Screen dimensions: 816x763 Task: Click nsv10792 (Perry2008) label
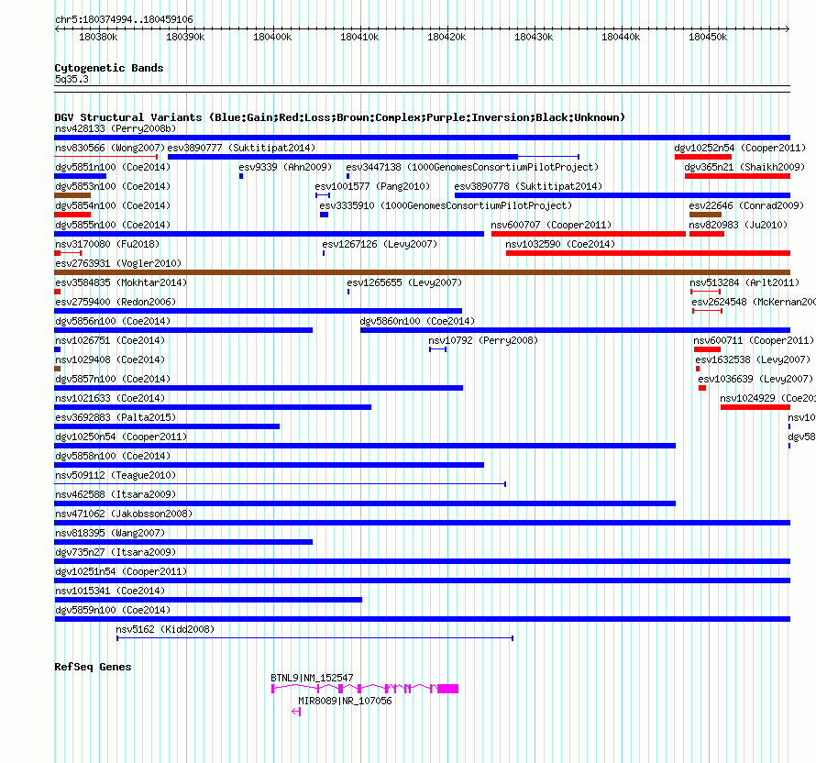point(483,340)
